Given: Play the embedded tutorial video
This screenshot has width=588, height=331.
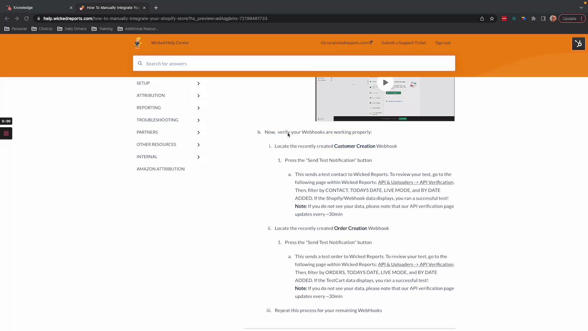Looking at the screenshot, I should 385,83.
